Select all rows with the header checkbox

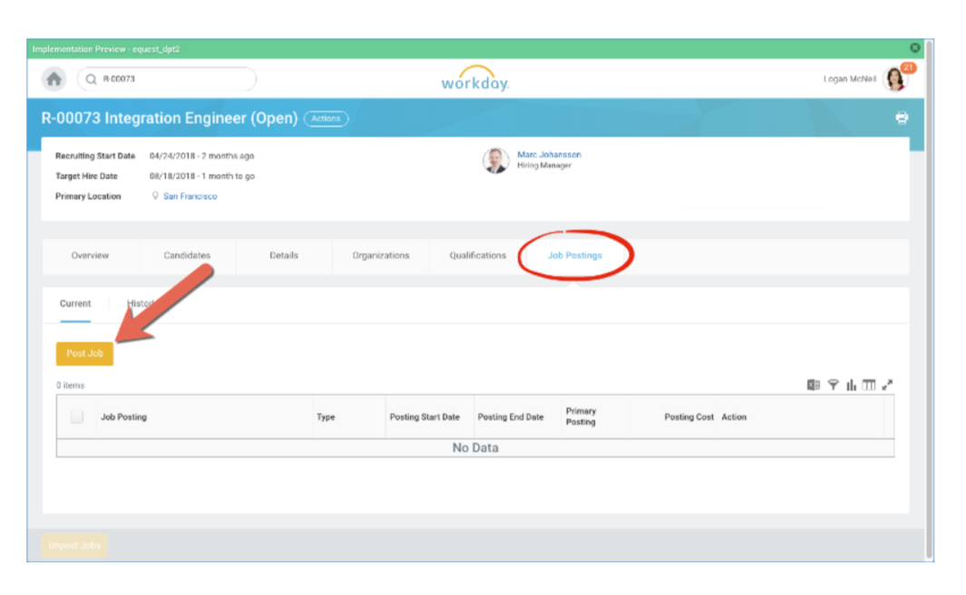(x=78, y=417)
